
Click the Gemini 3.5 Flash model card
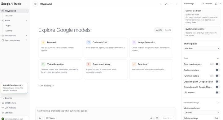pyautogui.click(x=202, y=16)
